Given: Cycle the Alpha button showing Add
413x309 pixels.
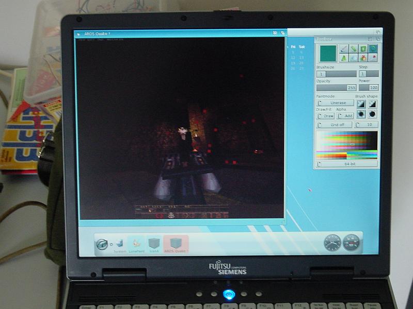Looking at the screenshot, I should 345,116.
